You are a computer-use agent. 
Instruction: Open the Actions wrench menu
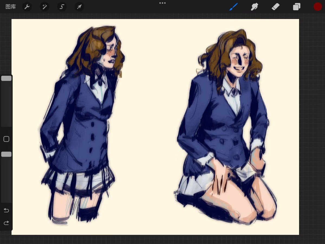coord(27,7)
